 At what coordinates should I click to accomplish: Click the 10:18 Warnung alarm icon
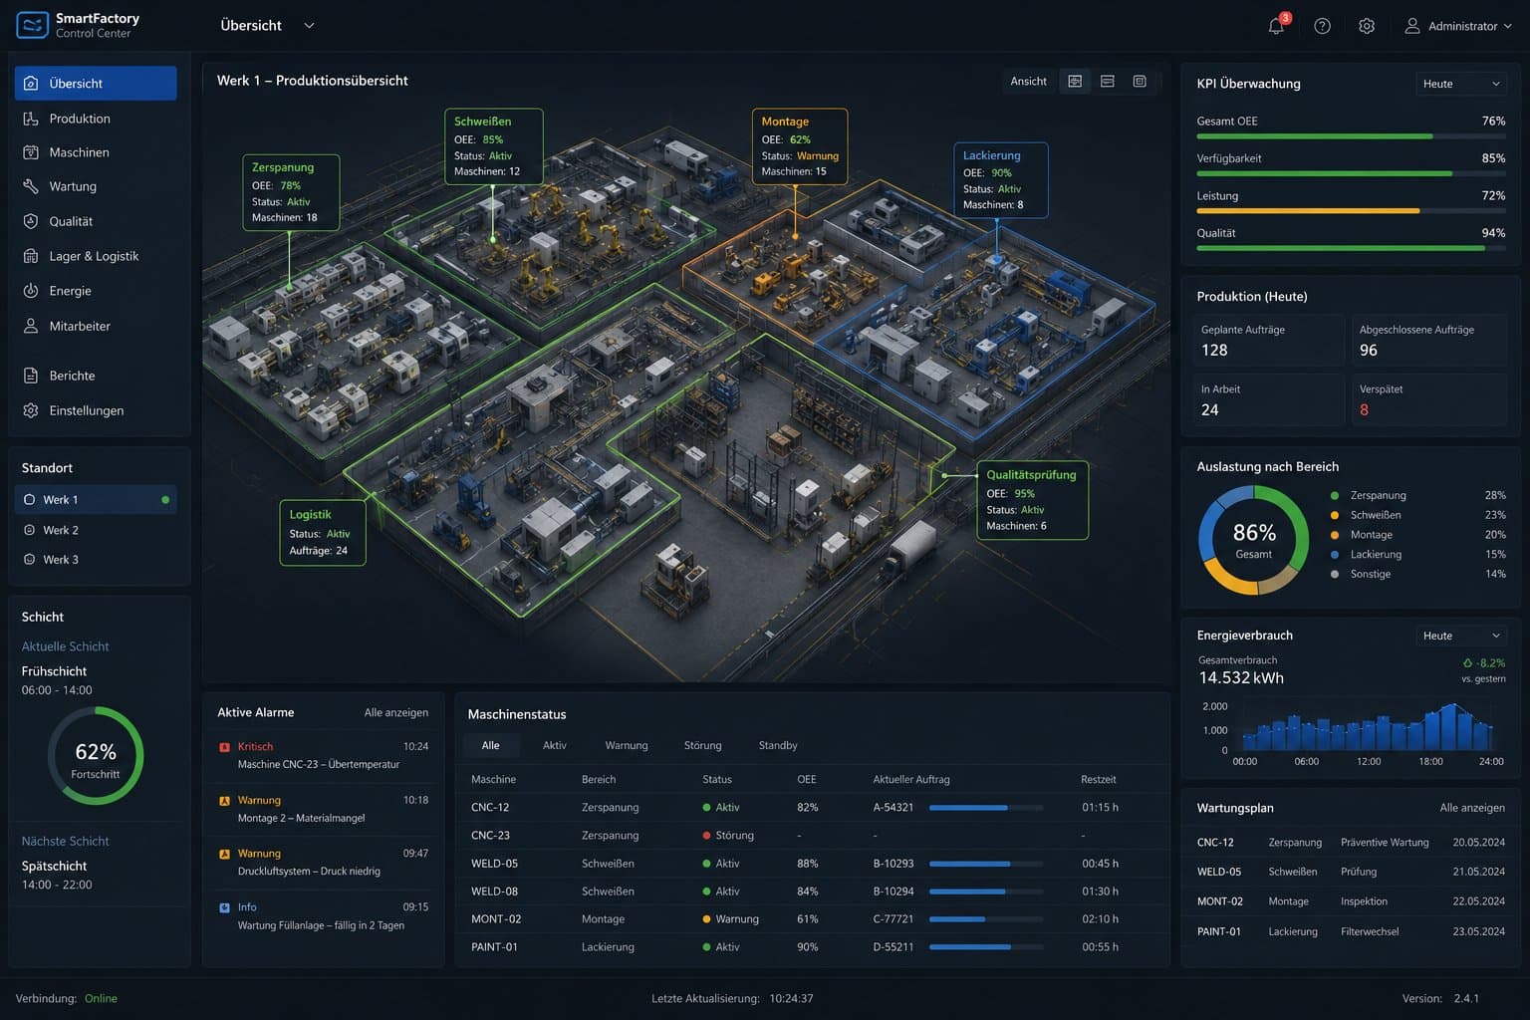click(x=224, y=801)
